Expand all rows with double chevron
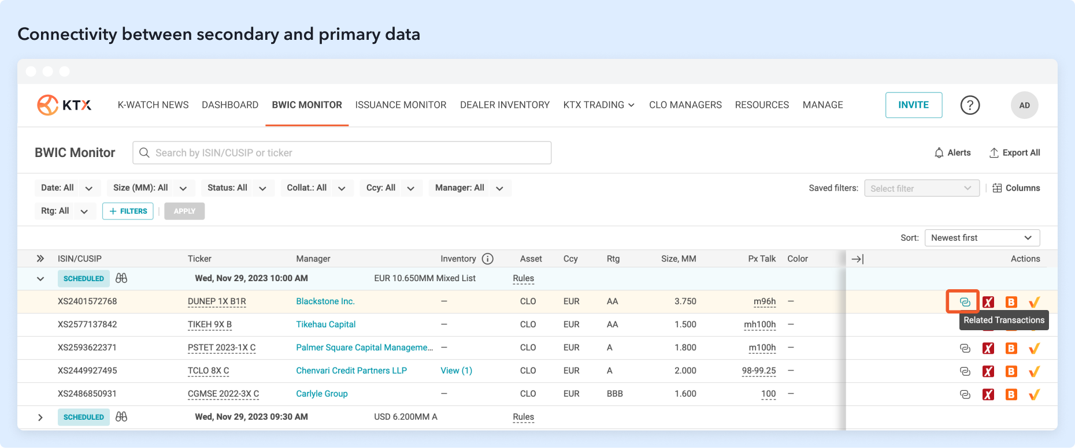This screenshot has width=1075, height=448. click(40, 259)
